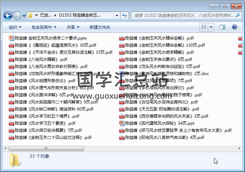Select file 《坟地风水呼形喝象种类汇总》38页.pdf
245x172 pixels.
point(55,74)
